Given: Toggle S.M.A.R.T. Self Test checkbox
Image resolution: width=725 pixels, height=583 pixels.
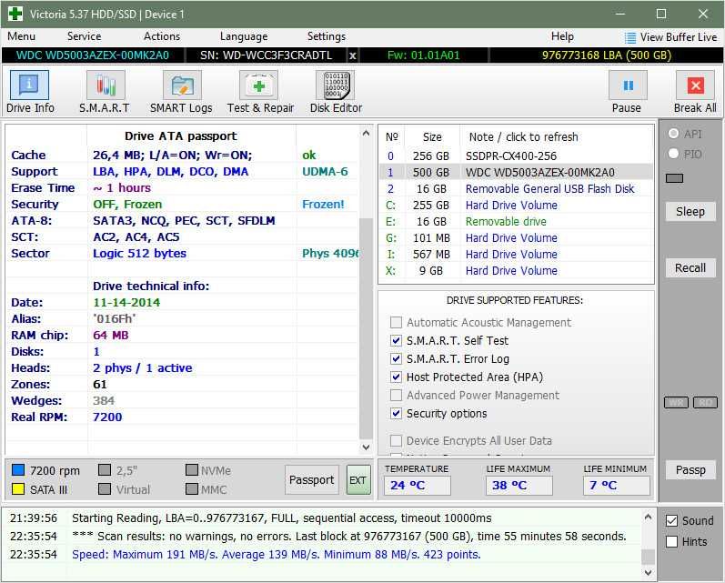Looking at the screenshot, I should [x=396, y=341].
